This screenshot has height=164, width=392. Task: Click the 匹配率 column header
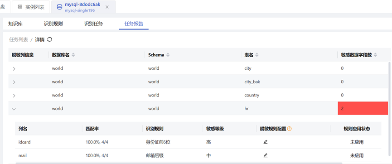click(92, 129)
